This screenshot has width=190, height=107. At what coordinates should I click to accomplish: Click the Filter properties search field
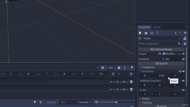click(160, 44)
